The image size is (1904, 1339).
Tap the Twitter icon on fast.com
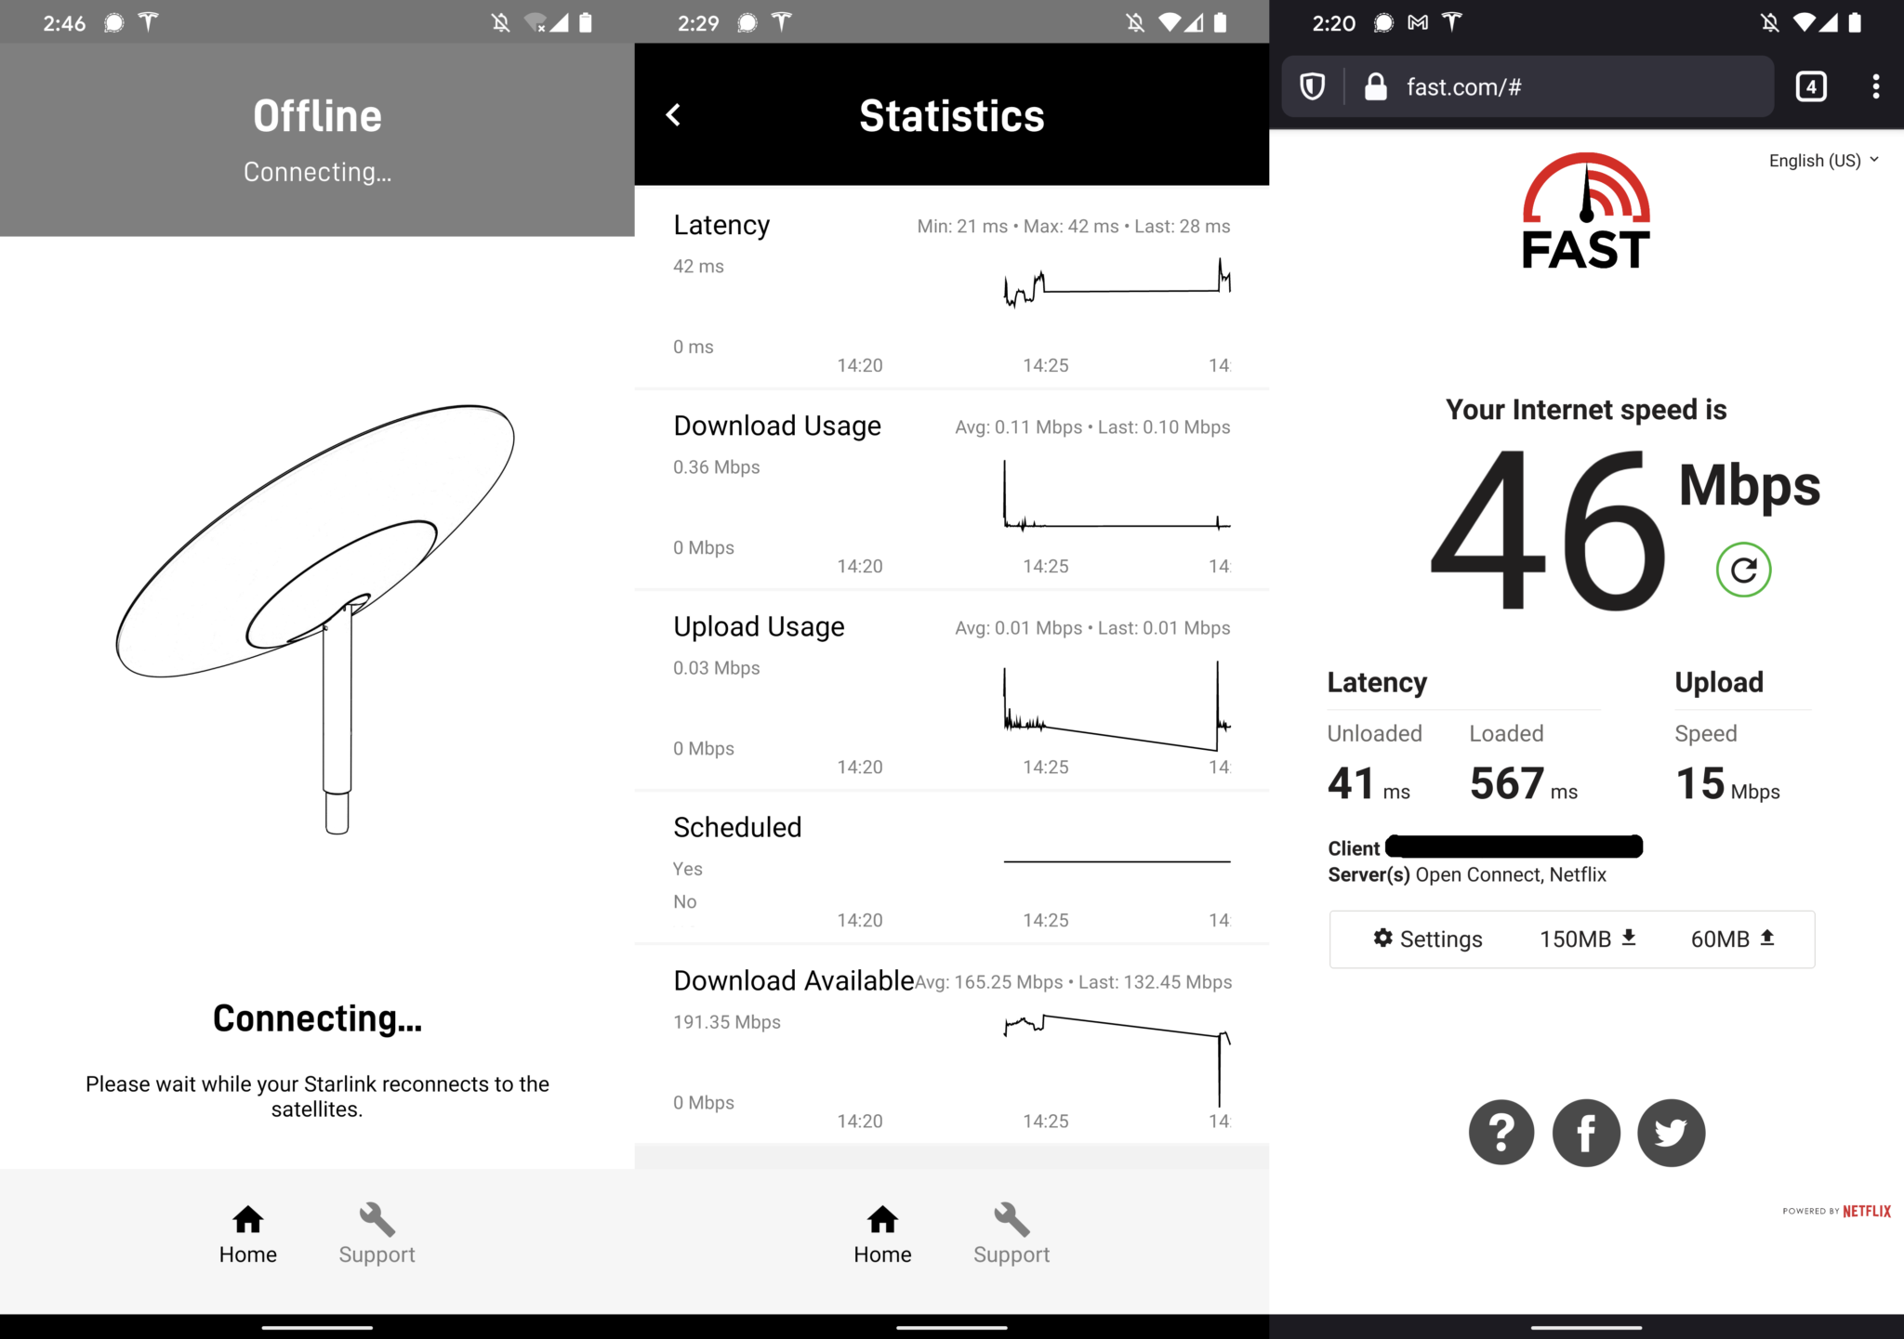point(1671,1134)
